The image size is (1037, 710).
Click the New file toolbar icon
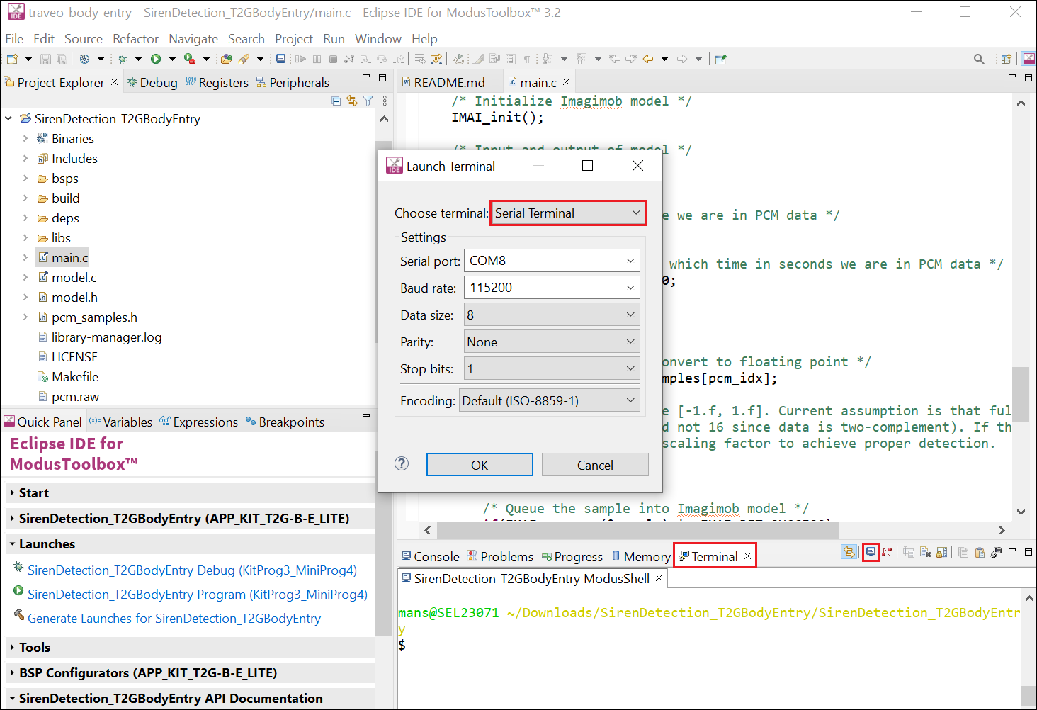(x=12, y=59)
